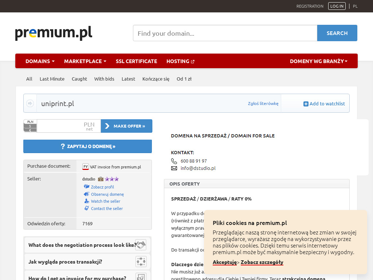Select the euro currency option
373x280 pixels.
coord(30,130)
